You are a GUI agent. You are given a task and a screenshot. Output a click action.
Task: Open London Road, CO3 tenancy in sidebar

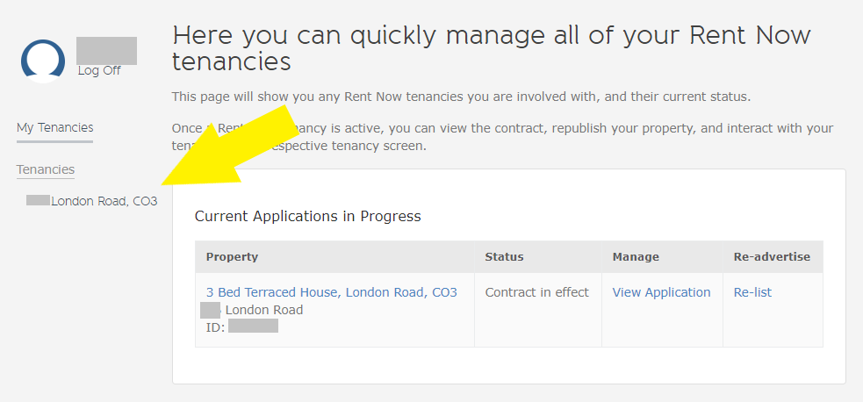click(x=92, y=201)
